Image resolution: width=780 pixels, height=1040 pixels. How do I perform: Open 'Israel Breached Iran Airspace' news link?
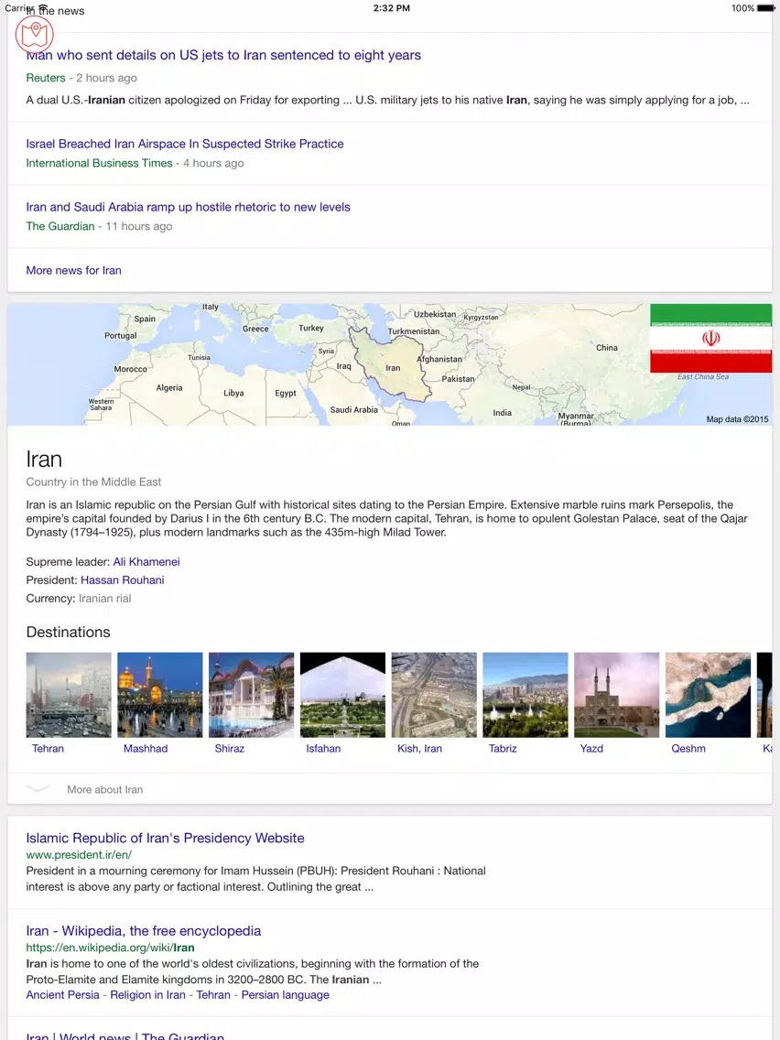tap(184, 144)
